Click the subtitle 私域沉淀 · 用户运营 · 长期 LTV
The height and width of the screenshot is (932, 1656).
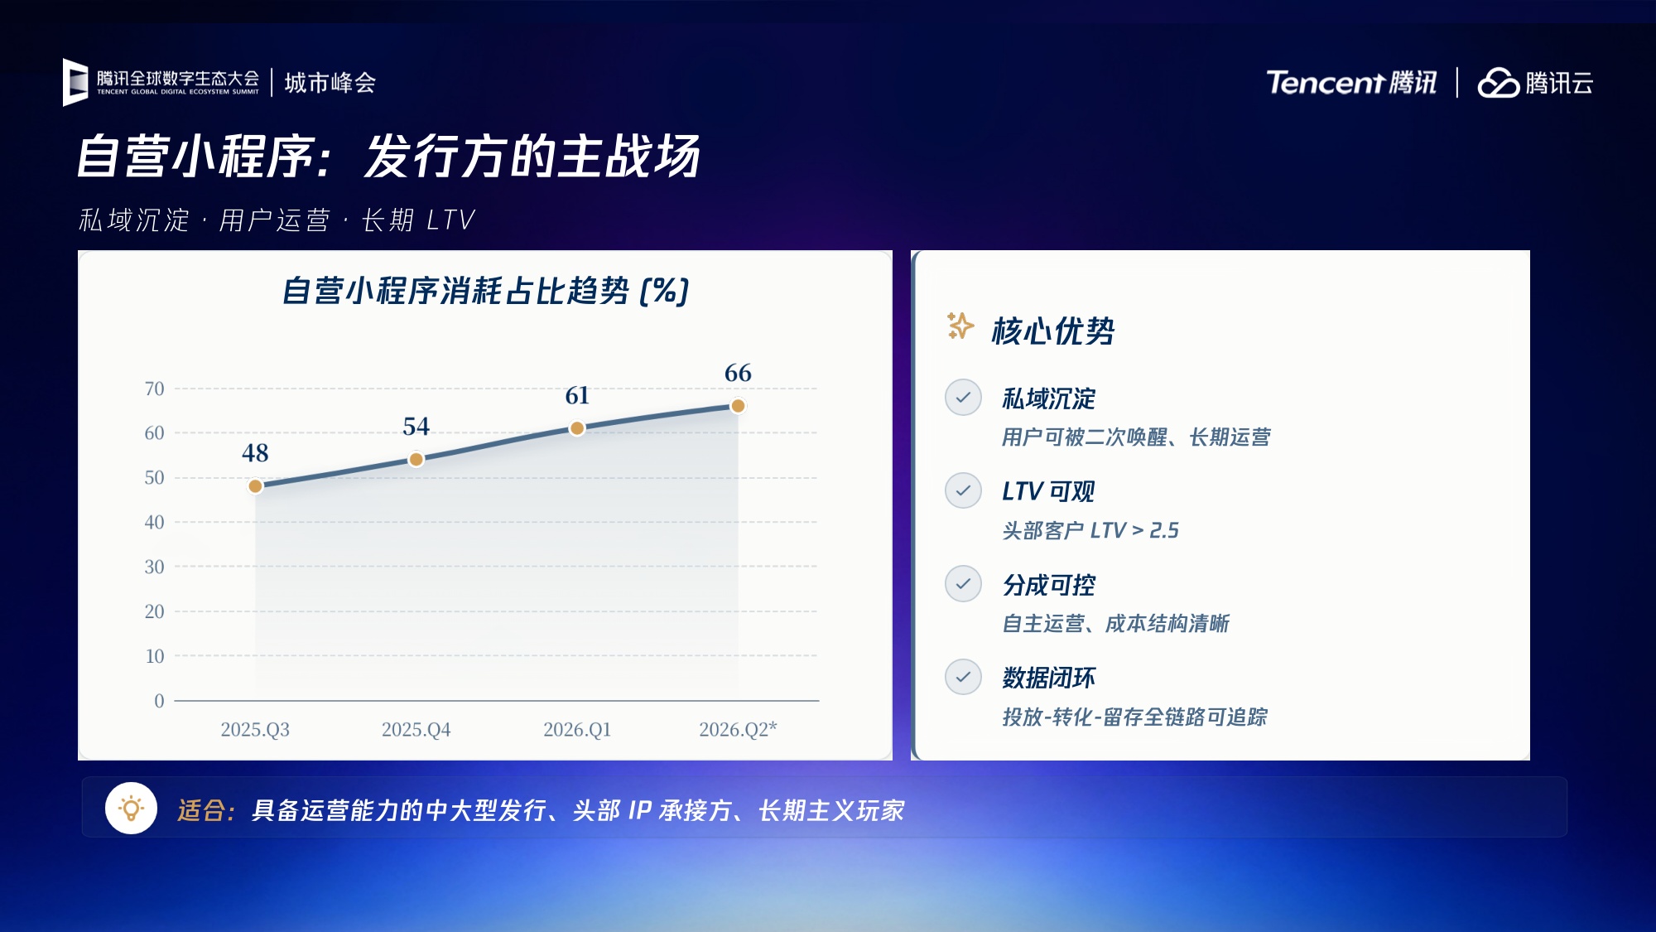pyautogui.click(x=277, y=220)
